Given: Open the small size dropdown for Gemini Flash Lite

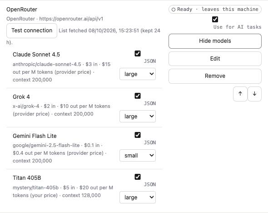Looking at the screenshot, I should (138, 156).
